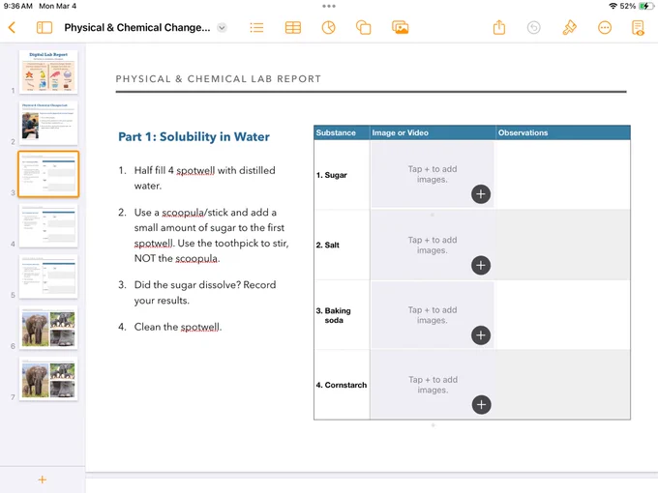Viewport: 658px width, 493px height.
Task: Select the Image or Video column header
Action: coord(433,132)
